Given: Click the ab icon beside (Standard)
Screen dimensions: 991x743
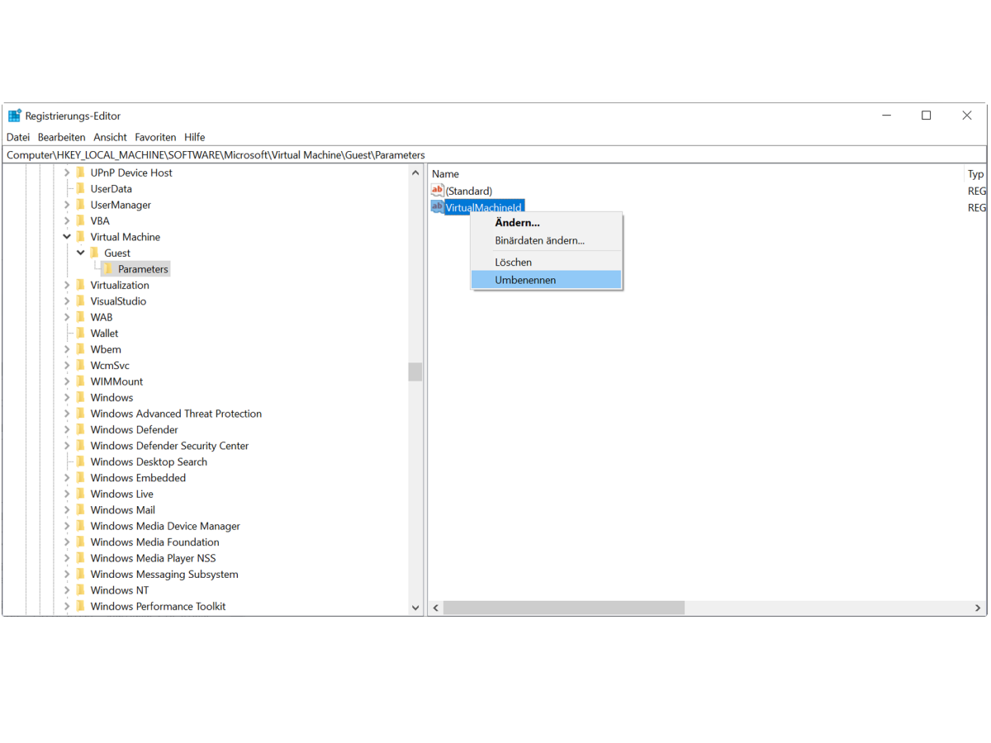Looking at the screenshot, I should [436, 190].
